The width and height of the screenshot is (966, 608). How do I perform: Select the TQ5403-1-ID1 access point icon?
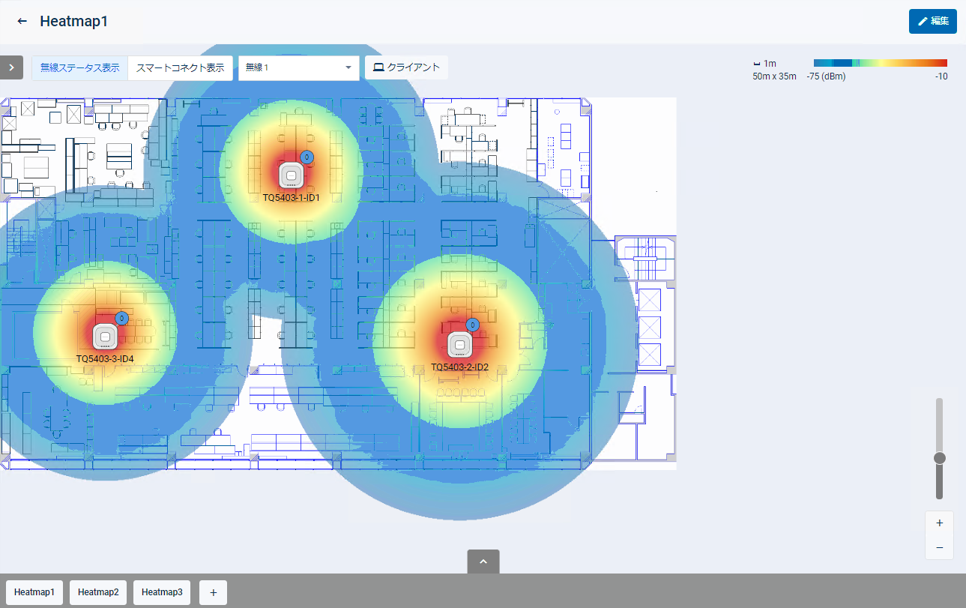[x=292, y=176]
